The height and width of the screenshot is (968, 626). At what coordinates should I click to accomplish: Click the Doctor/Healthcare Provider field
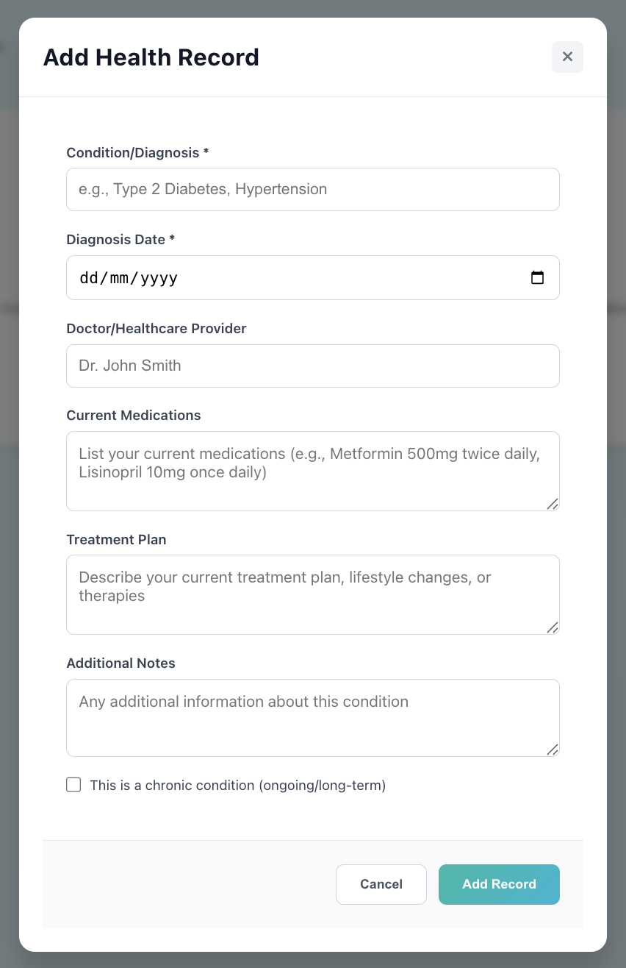click(x=312, y=366)
